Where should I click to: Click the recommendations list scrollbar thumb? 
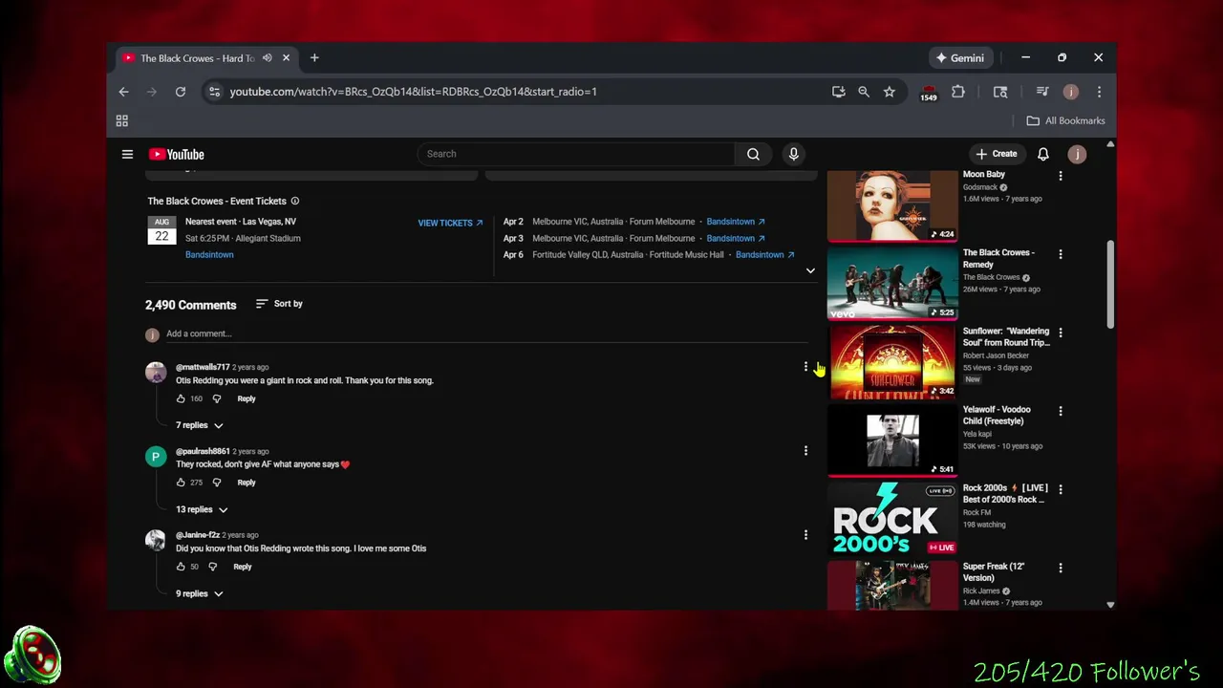[1110, 283]
